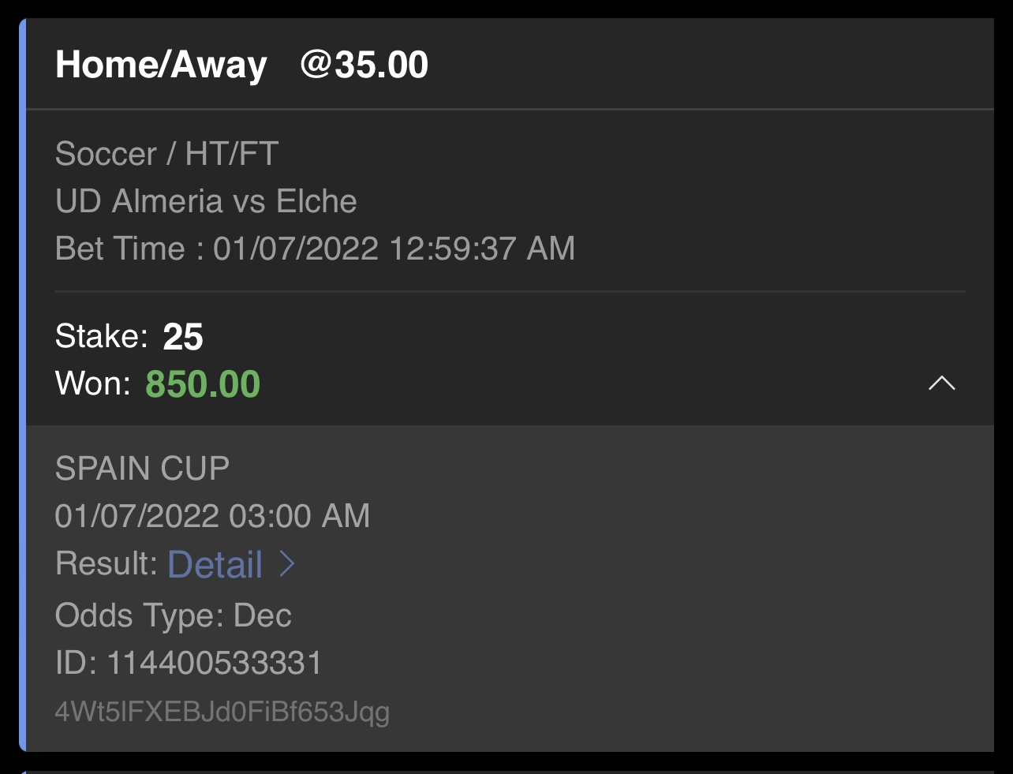Collapse the bet details with the up chevron

click(x=941, y=383)
